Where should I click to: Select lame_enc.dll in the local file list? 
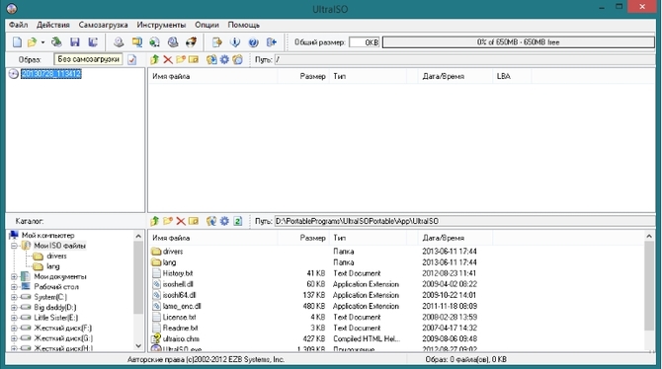coord(182,306)
